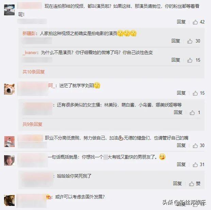
Task: Like _ivaner's reply with 15 likes
Action: [190, 60]
